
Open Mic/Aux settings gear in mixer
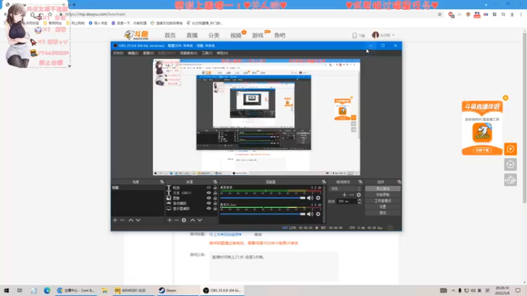[x=318, y=214]
